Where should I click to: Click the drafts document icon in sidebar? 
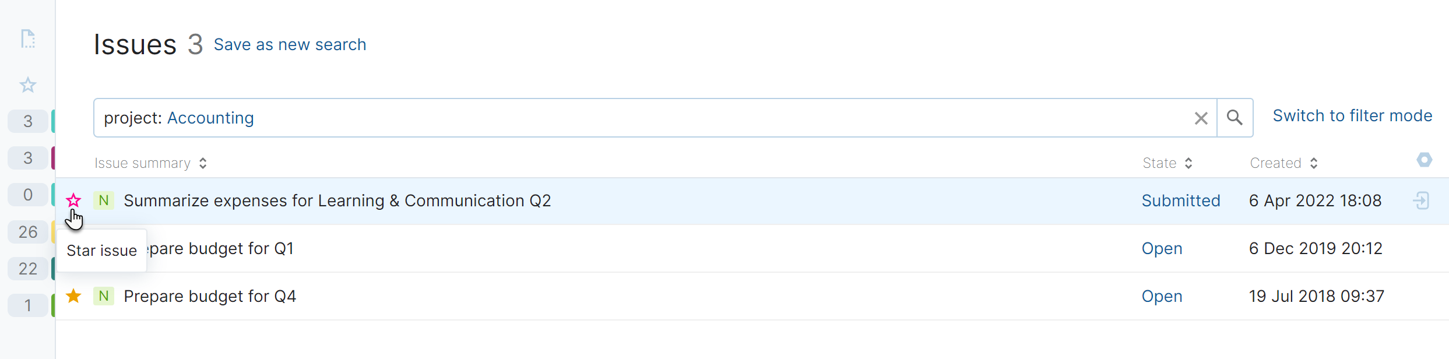(28, 39)
